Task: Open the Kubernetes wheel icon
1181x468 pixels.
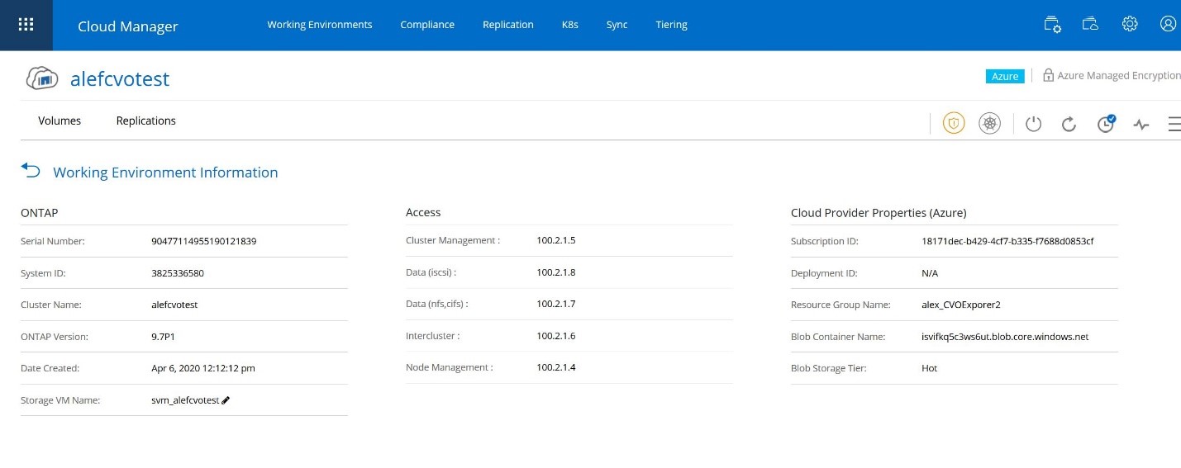Action: click(x=989, y=124)
